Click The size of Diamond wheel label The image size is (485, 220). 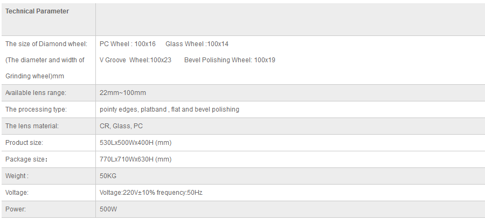[46, 44]
